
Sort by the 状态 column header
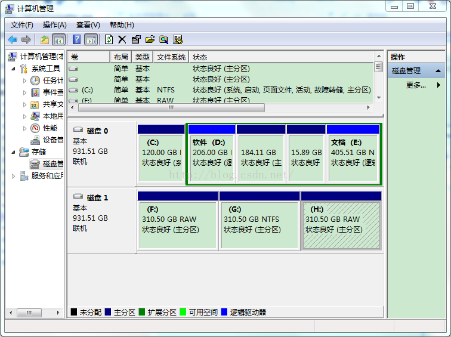tap(282, 57)
